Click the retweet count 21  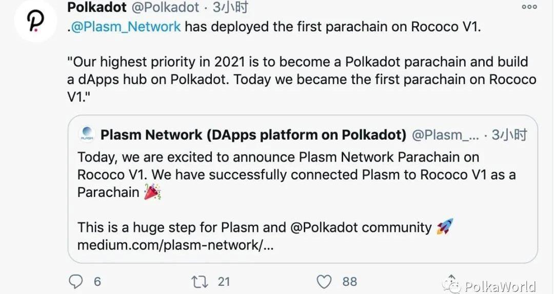pyautogui.click(x=224, y=282)
